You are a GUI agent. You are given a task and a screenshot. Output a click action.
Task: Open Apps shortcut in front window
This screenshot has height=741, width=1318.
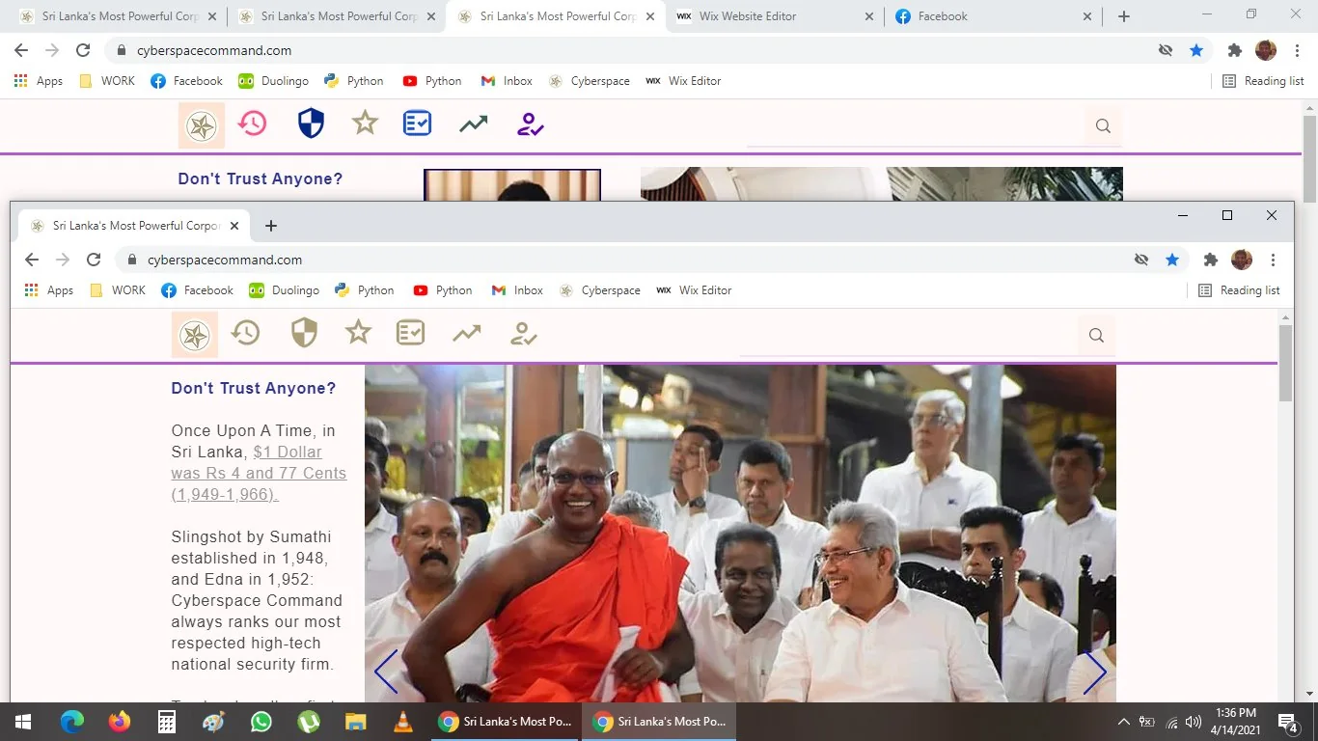[49, 290]
